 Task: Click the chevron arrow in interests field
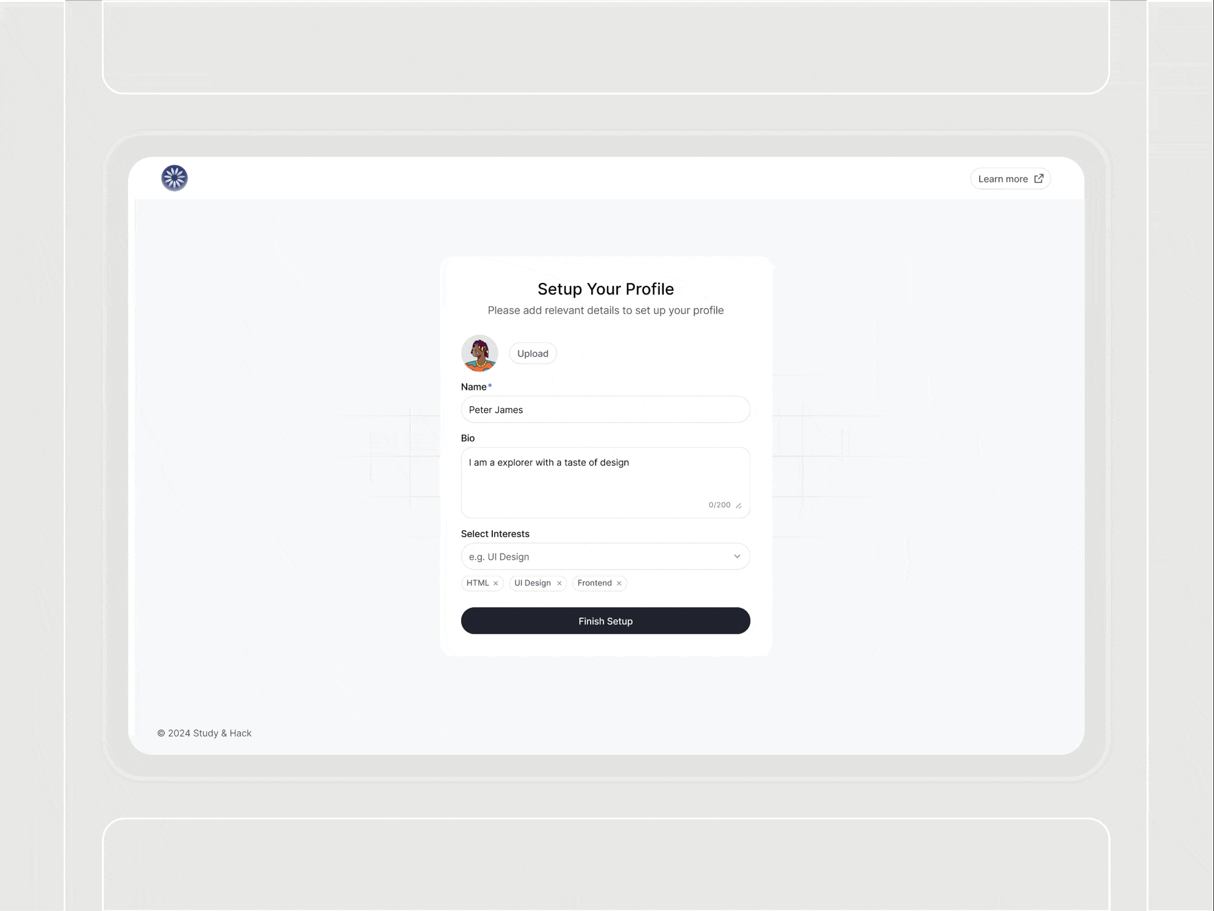pyautogui.click(x=737, y=556)
